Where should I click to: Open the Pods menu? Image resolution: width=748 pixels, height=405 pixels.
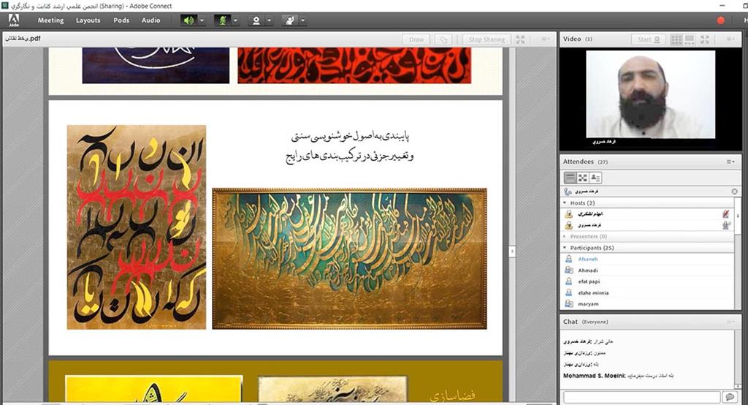point(121,20)
